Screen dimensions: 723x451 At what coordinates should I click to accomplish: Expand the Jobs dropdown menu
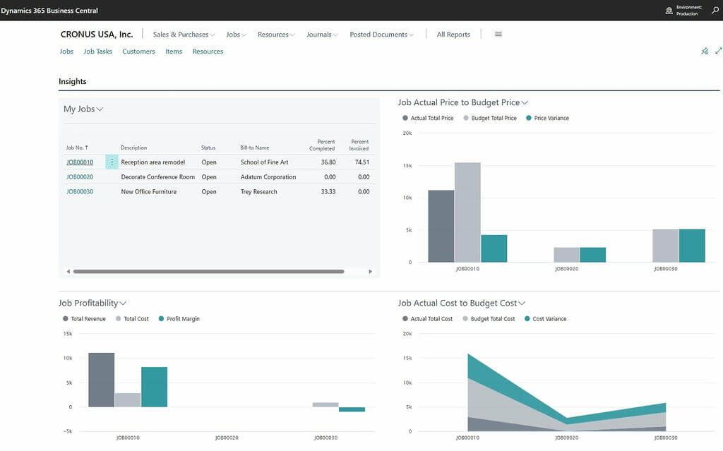[236, 35]
